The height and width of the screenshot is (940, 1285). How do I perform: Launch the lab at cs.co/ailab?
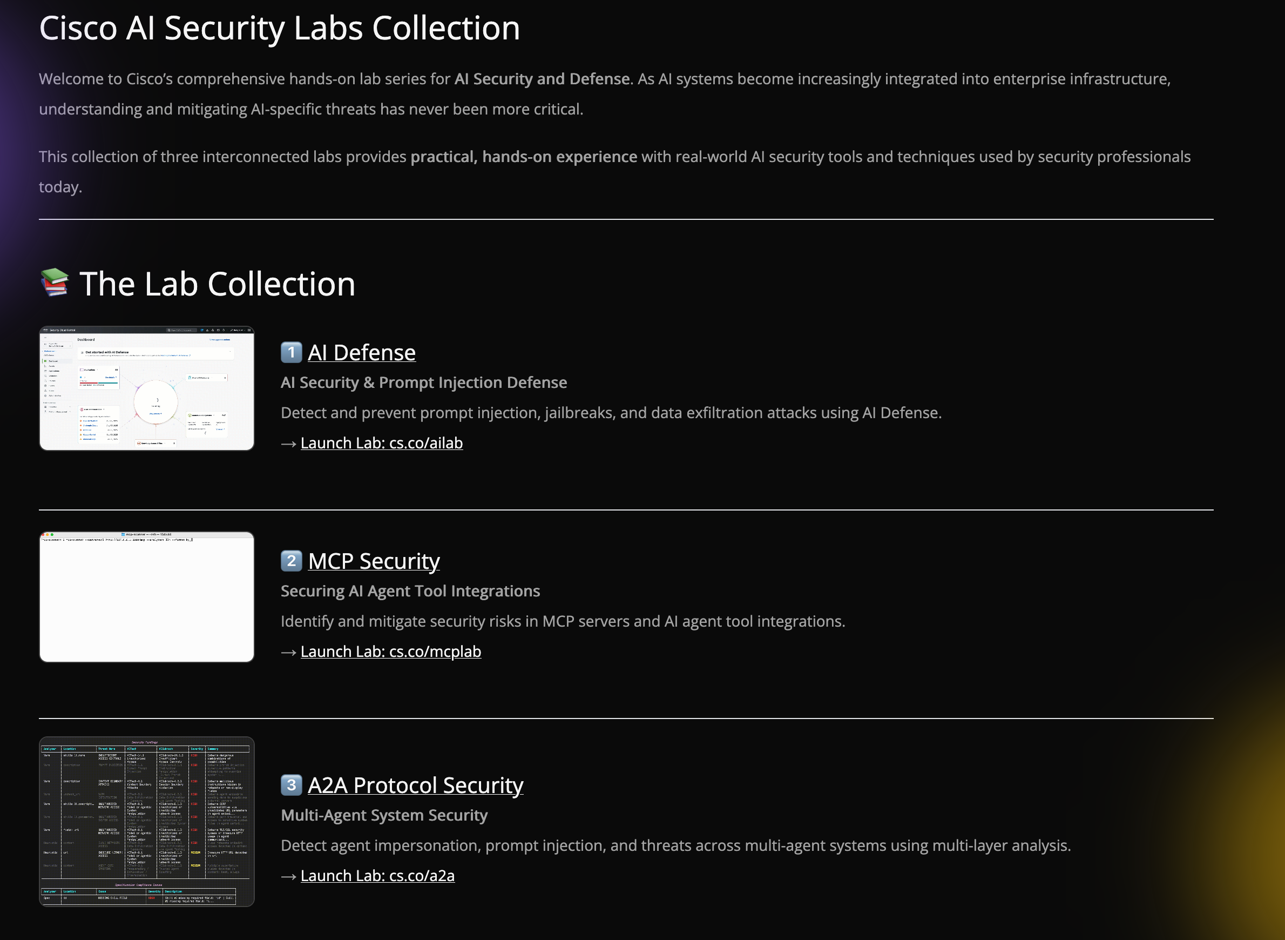pos(382,442)
